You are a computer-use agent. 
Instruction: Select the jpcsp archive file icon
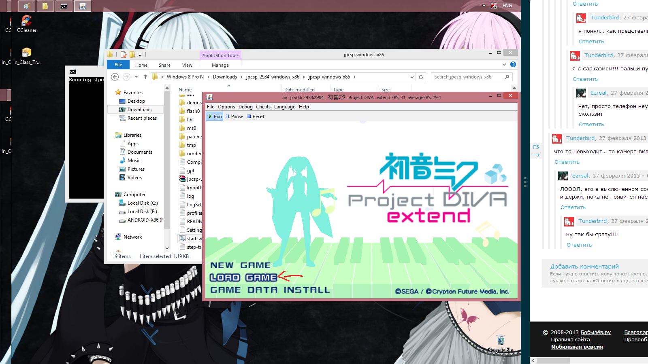pos(182,179)
